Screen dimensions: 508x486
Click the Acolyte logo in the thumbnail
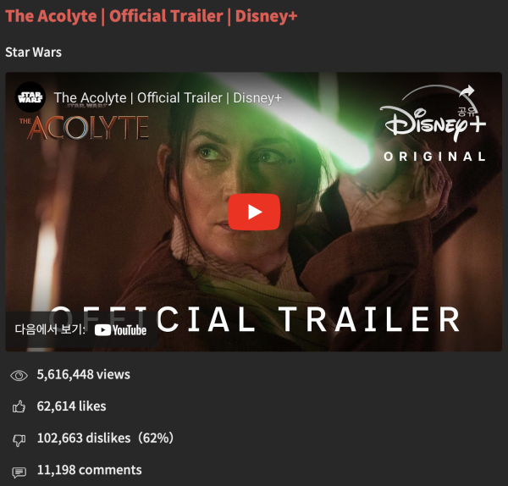84,127
